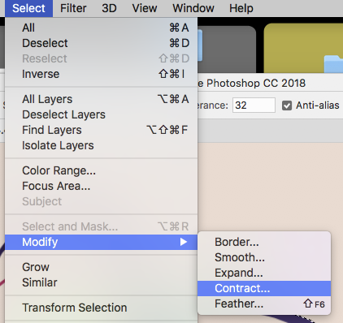Toggle the Anti-alias checkbox
This screenshot has width=343, height=323.
click(287, 106)
